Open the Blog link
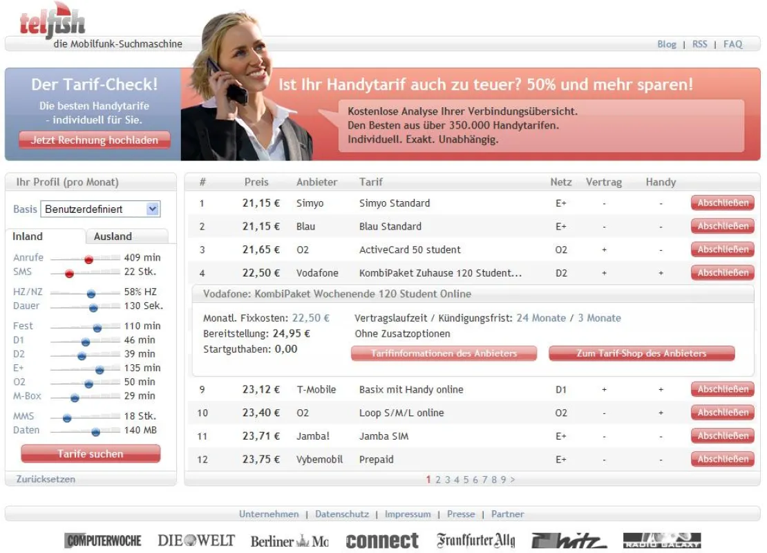This screenshot has width=767, height=553. 666,44
